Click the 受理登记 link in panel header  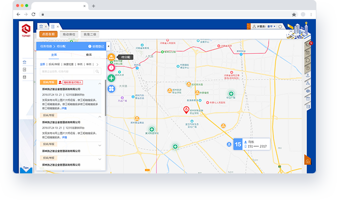click(98, 46)
